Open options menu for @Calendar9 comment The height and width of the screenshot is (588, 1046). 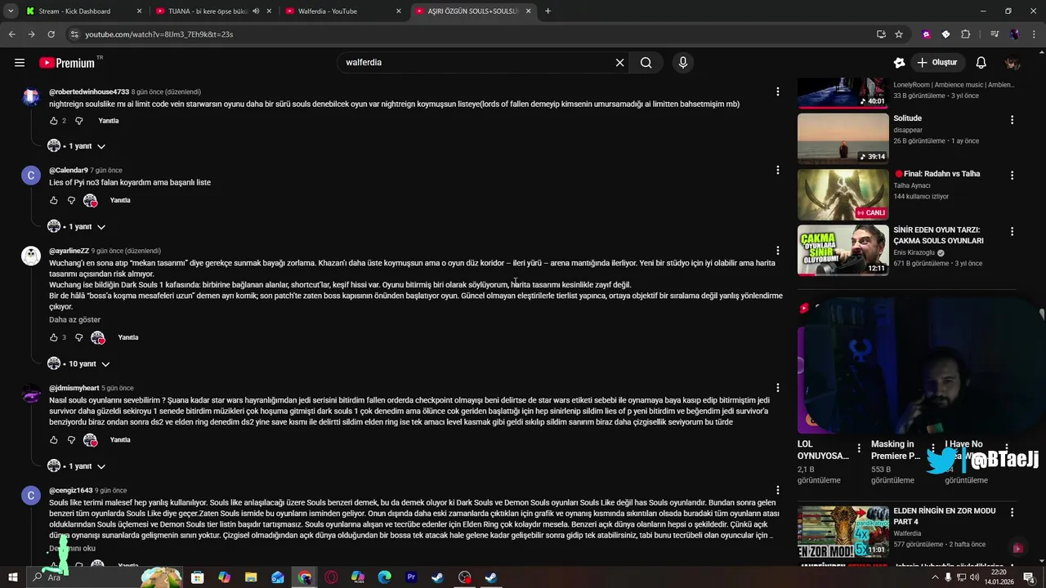(778, 170)
